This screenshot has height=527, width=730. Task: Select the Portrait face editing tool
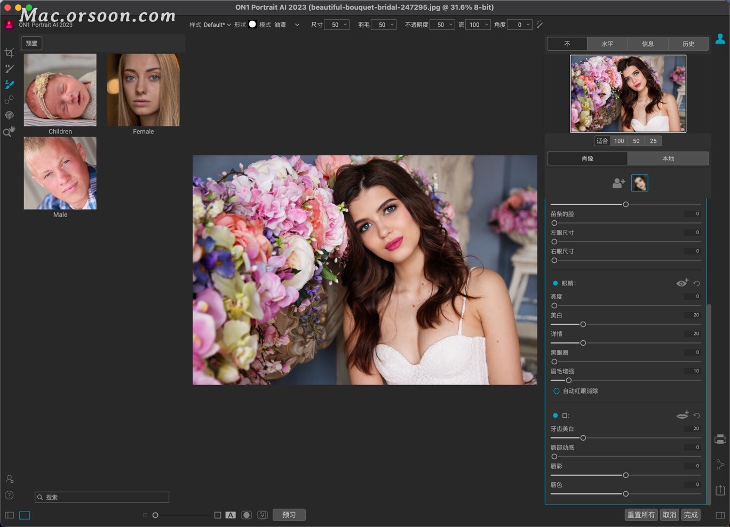coord(9,84)
